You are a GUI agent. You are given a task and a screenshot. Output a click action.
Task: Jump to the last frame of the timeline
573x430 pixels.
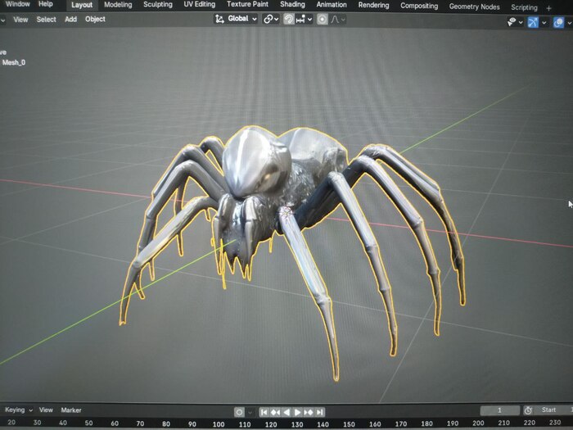coord(320,412)
